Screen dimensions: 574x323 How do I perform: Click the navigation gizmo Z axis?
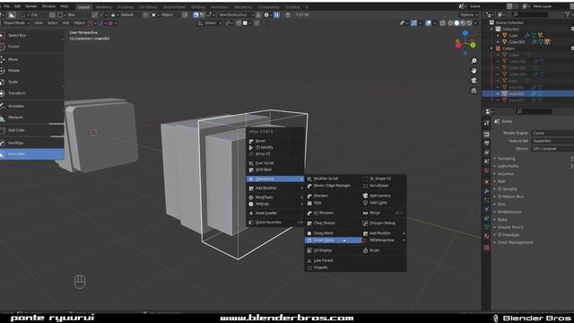click(465, 33)
